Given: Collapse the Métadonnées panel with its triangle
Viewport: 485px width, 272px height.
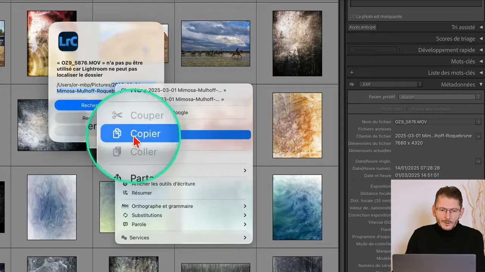Looking at the screenshot, I should point(481,84).
